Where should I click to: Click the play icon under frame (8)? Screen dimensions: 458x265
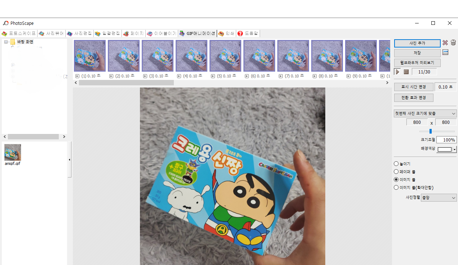point(315,76)
